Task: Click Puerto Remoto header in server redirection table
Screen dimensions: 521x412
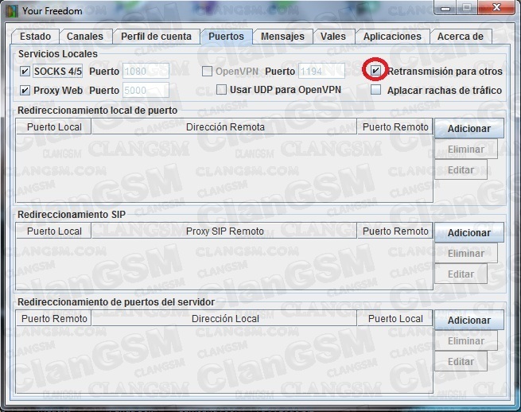Action: pyautogui.click(x=54, y=319)
